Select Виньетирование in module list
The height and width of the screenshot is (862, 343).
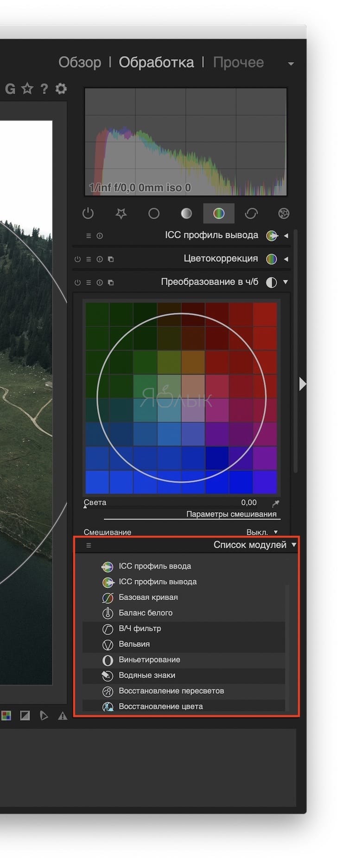coord(184,660)
